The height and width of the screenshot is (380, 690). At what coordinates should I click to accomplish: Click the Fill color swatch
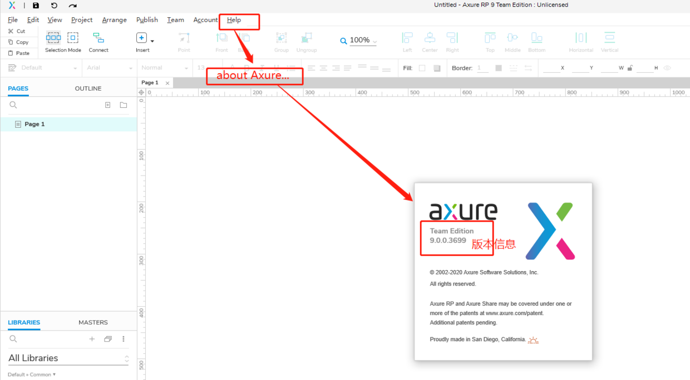(x=422, y=68)
